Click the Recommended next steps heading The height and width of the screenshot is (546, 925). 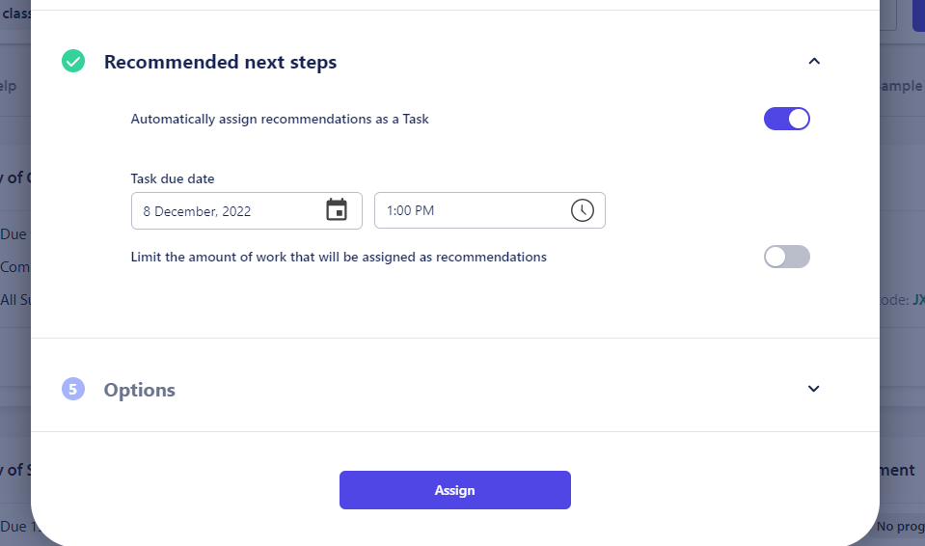pos(220,63)
